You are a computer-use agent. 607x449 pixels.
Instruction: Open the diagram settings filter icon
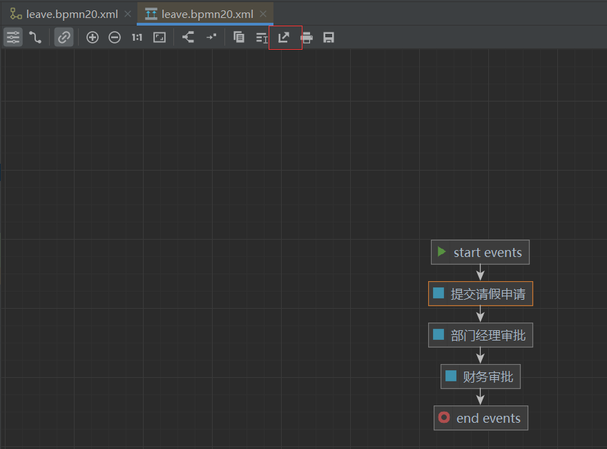12,37
